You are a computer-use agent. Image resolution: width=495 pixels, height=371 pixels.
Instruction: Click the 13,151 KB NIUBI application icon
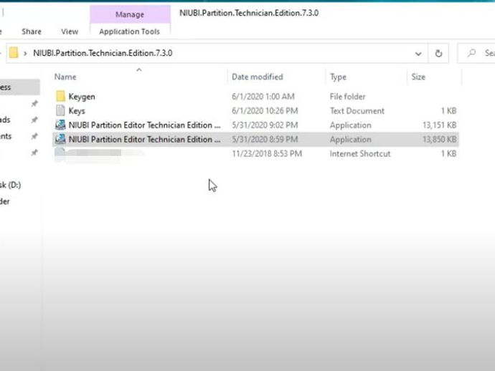(60, 125)
